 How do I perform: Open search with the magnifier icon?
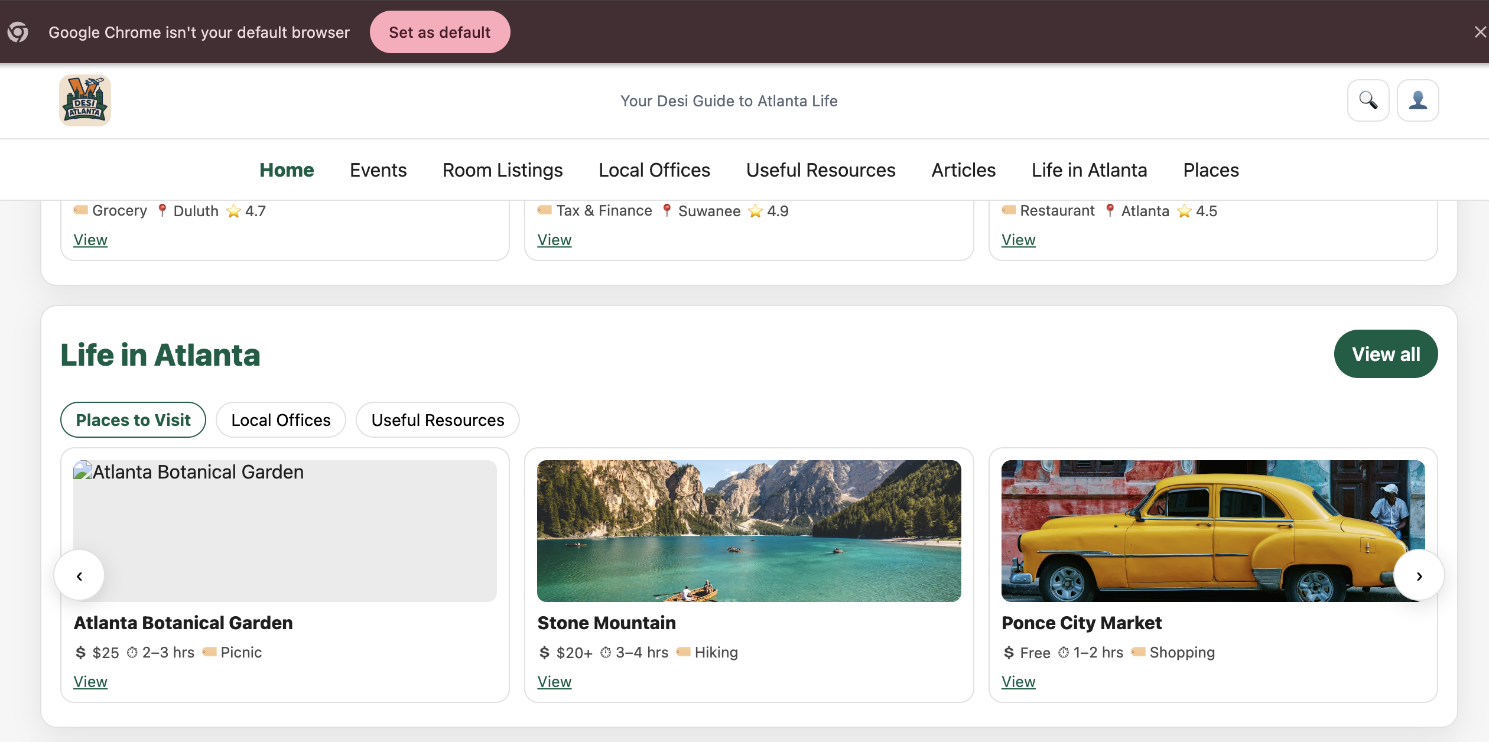(1368, 100)
